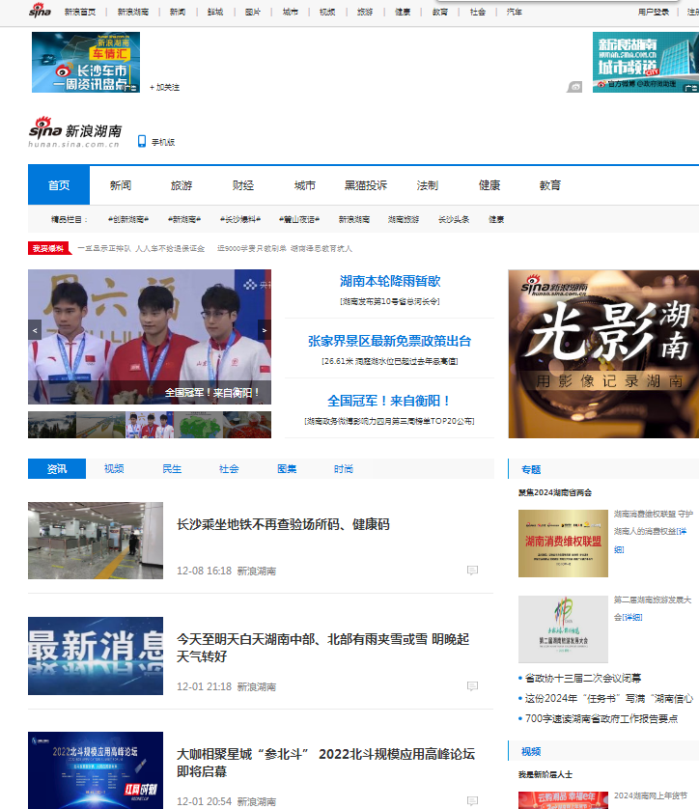Image resolution: width=699 pixels, height=809 pixels.
Task: Open 法制 in main navigation
Action: click(427, 185)
